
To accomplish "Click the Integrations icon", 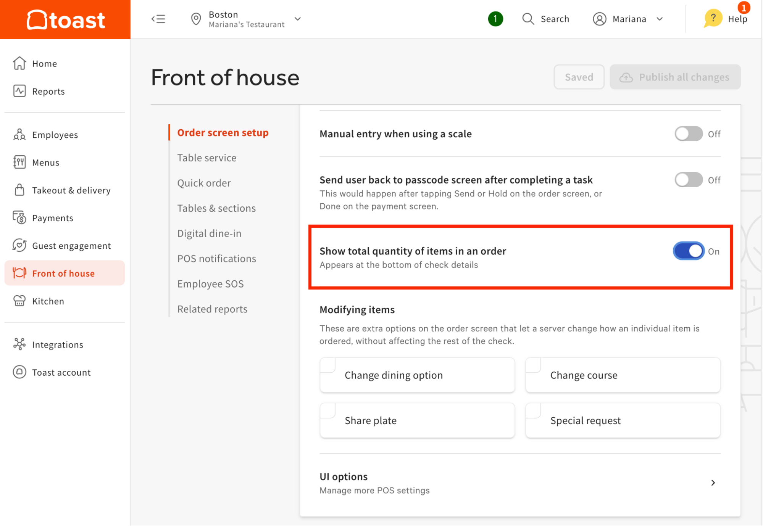I will (x=19, y=344).
